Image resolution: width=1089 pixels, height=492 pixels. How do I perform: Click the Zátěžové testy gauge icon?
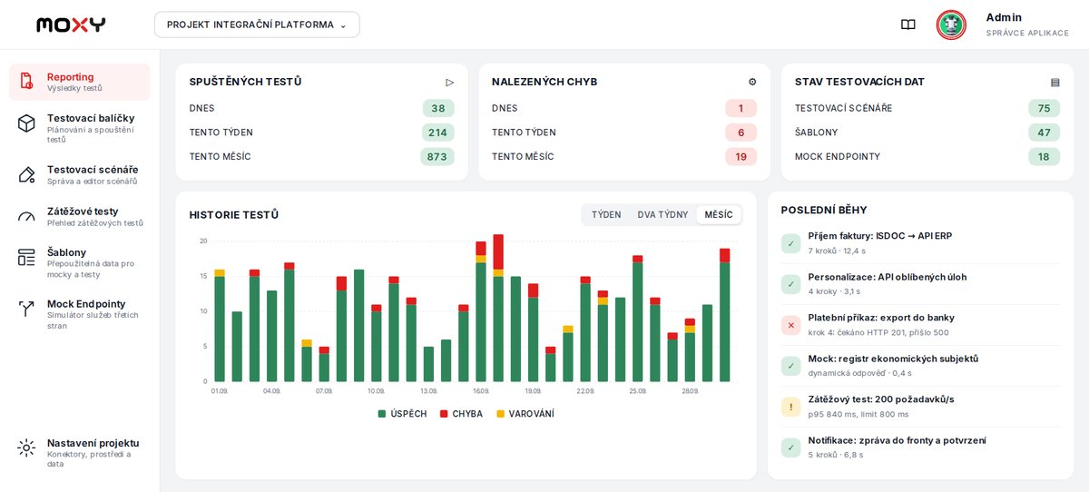(x=26, y=216)
